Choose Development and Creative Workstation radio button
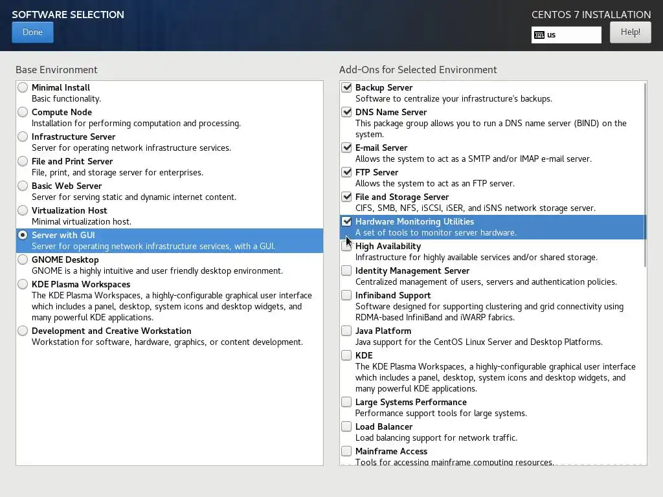 click(x=23, y=331)
